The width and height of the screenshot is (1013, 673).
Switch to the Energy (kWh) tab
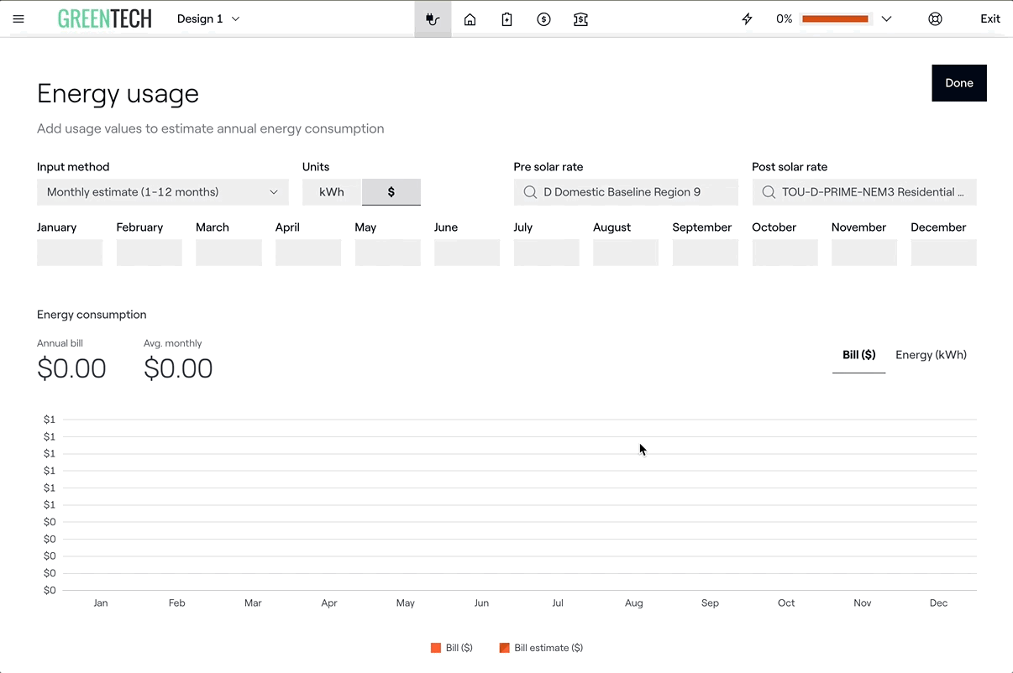click(x=931, y=355)
